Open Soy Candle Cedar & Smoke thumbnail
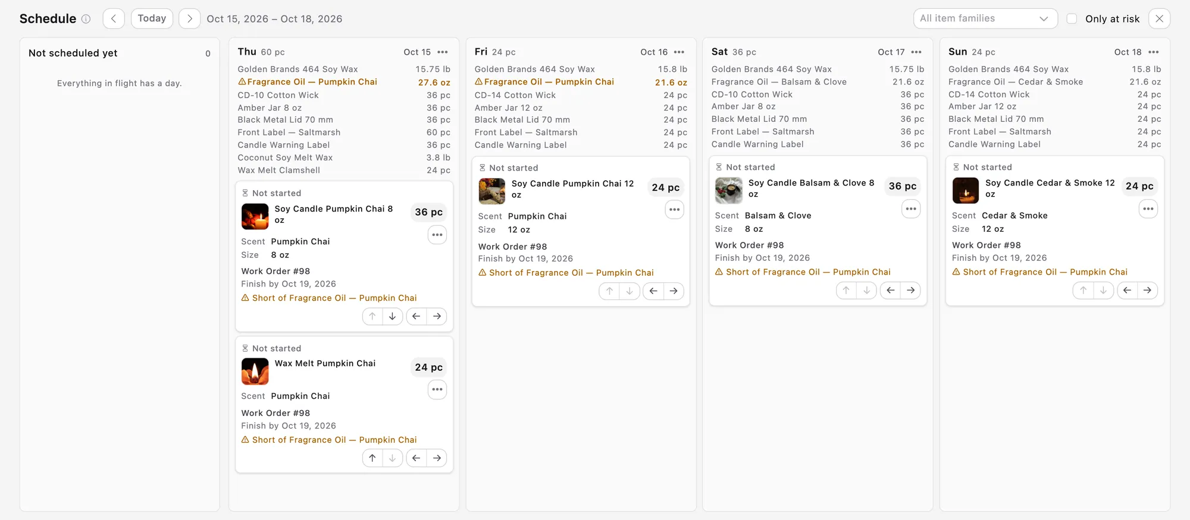This screenshot has width=1190, height=520. coord(966,191)
